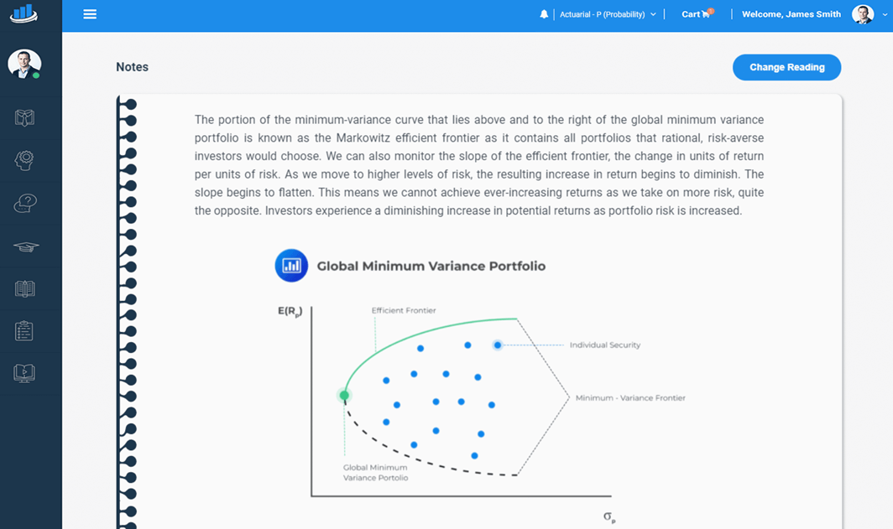
Task: Click the green global minimum variance point
Action: 344,395
